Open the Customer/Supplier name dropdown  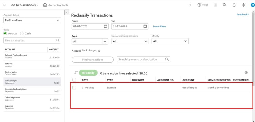point(130,41)
